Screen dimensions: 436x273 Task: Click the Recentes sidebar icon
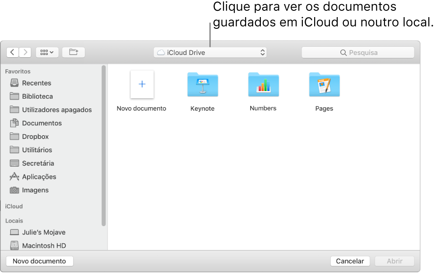[14, 83]
